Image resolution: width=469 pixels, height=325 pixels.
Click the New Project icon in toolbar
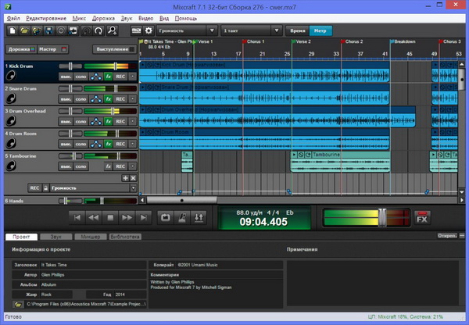[x=12, y=30]
